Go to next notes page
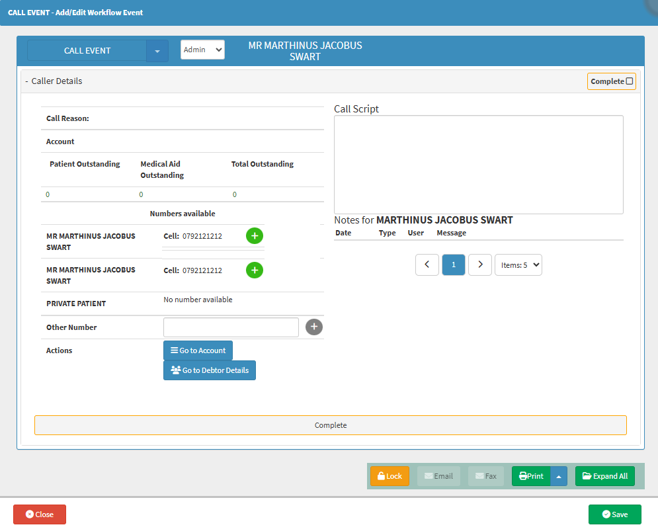Image resolution: width=658 pixels, height=531 pixels. click(480, 265)
